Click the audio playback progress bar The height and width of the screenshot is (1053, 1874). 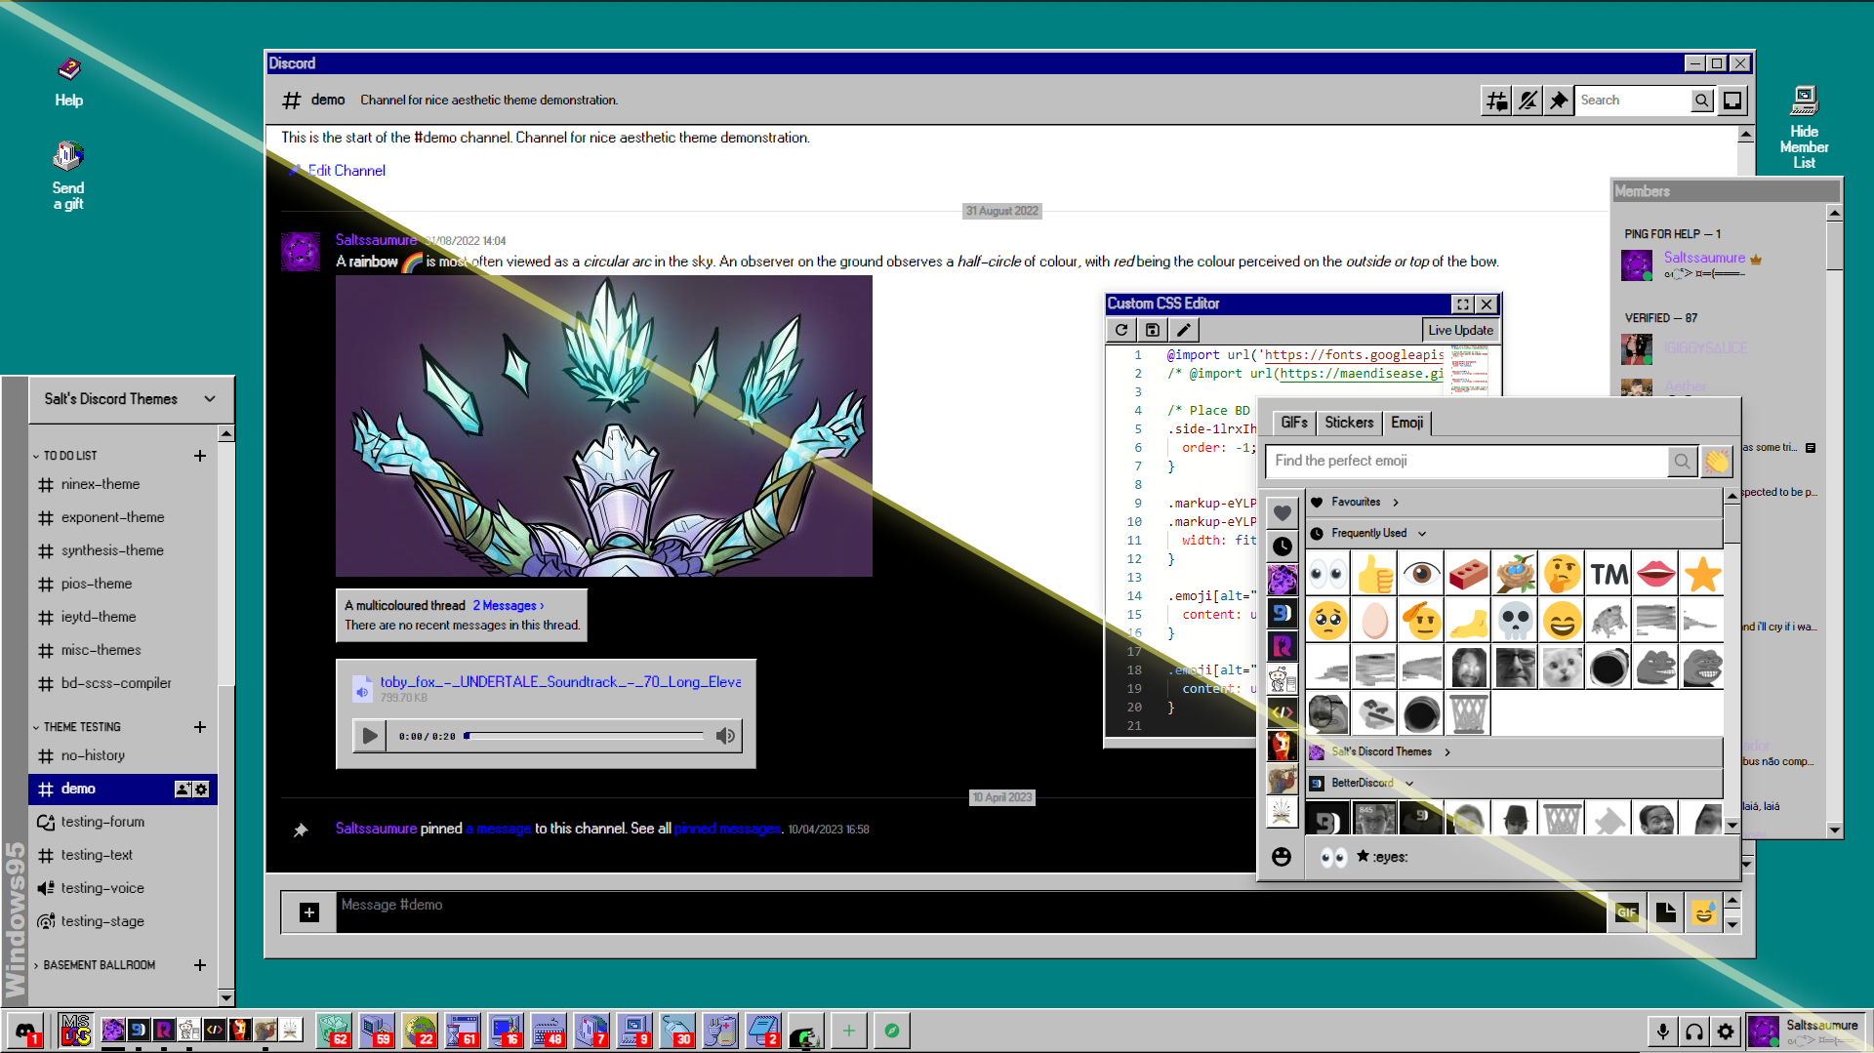pyautogui.click(x=584, y=736)
